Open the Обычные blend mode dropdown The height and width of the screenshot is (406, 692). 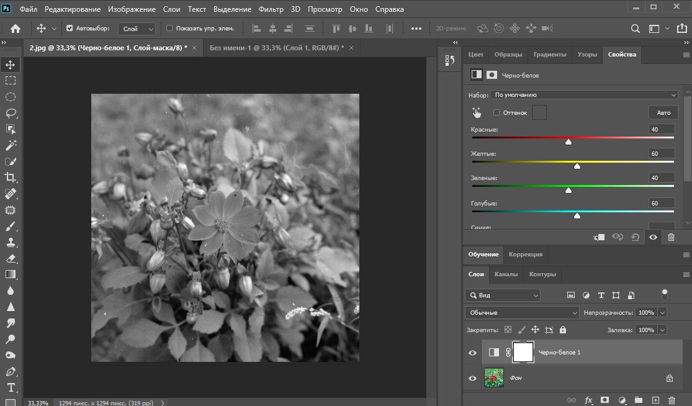click(522, 312)
